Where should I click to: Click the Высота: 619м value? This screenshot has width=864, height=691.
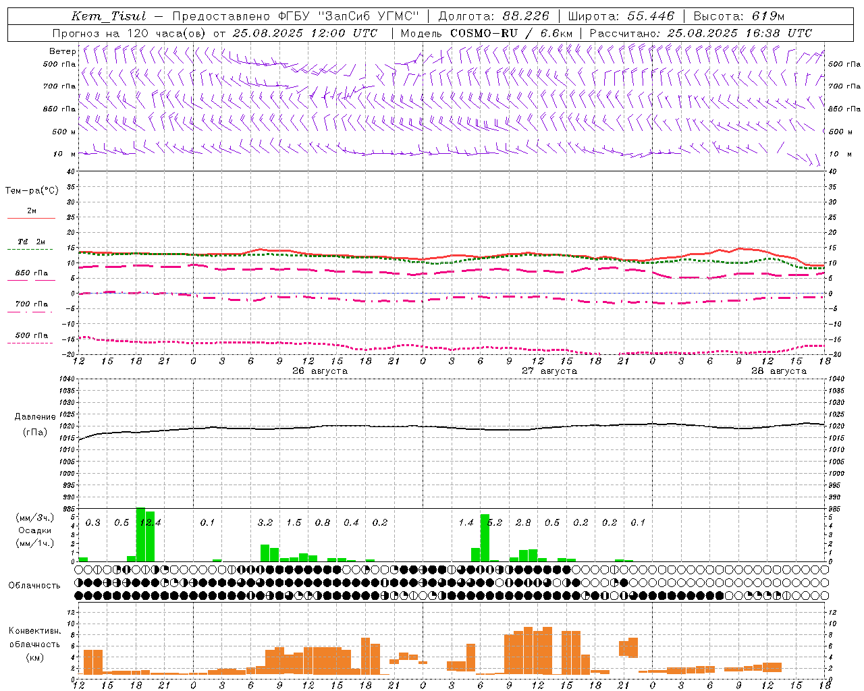(739, 16)
